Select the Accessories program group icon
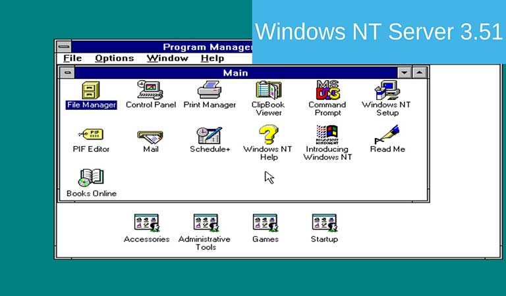Image resolution: width=506 pixels, height=296 pixels. [147, 223]
